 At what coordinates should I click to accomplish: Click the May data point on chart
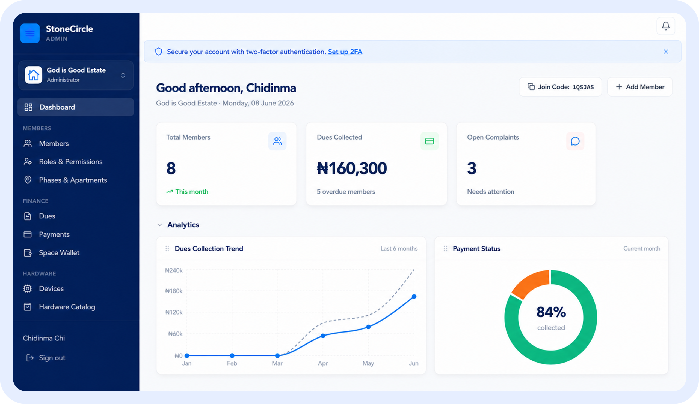(368, 327)
